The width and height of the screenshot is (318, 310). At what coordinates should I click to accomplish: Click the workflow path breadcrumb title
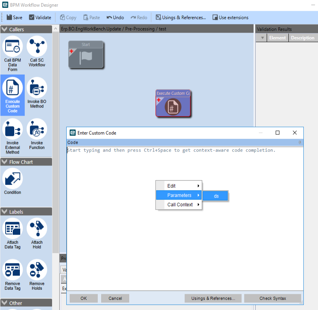[113, 29]
